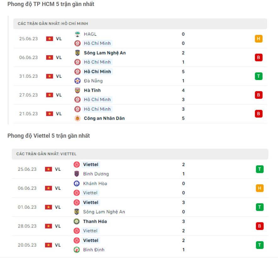Select the green T badge for the Đà Nẵng match
The height and width of the screenshot is (258, 278).
pos(259,76)
